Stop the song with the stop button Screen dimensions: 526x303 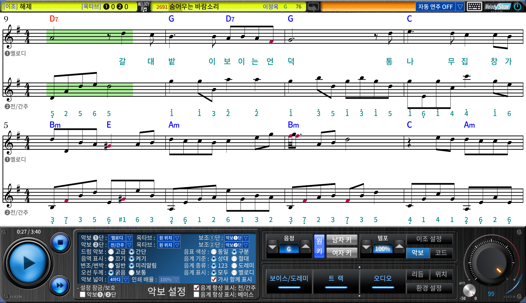[x=60, y=242]
